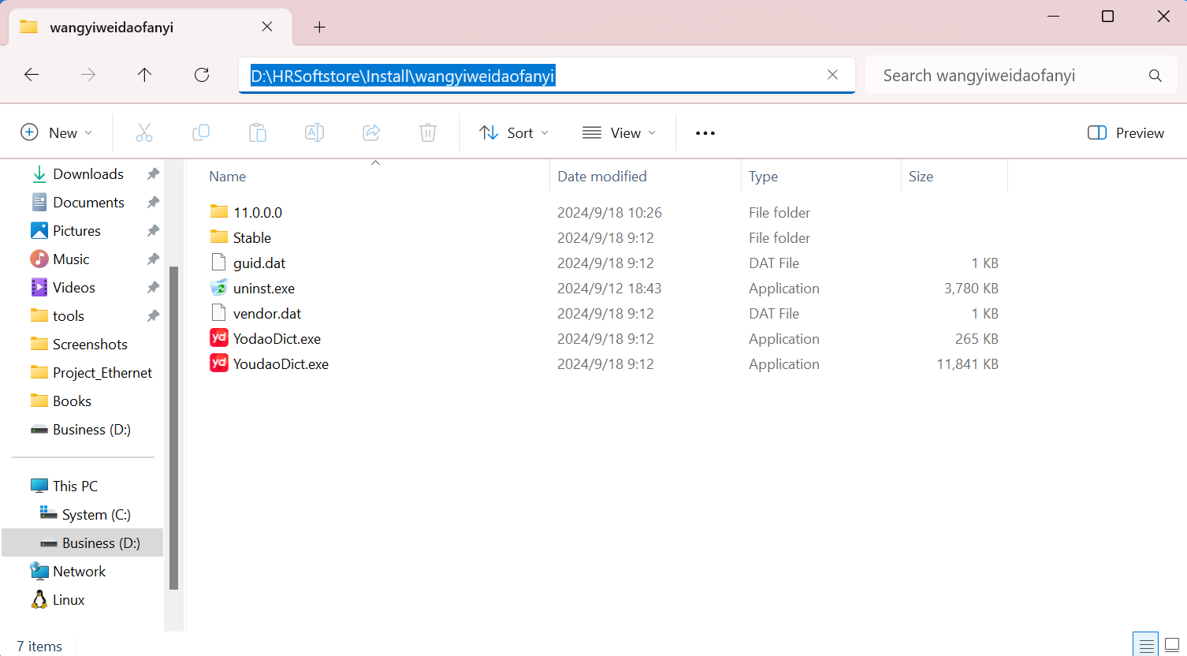The image size is (1187, 656).
Task: Click the Copy icon in the toolbar
Action: click(x=201, y=132)
